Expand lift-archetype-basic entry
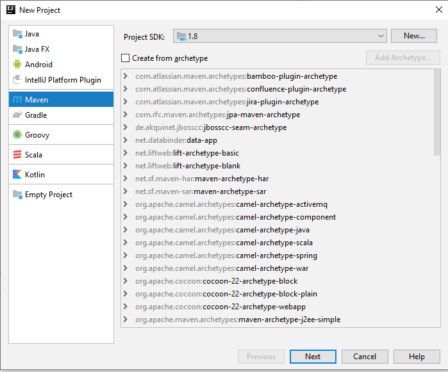 coord(126,153)
